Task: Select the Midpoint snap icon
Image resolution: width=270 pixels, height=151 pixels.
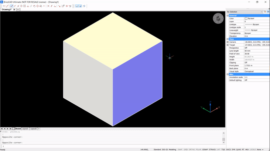Action: coord(15,6)
